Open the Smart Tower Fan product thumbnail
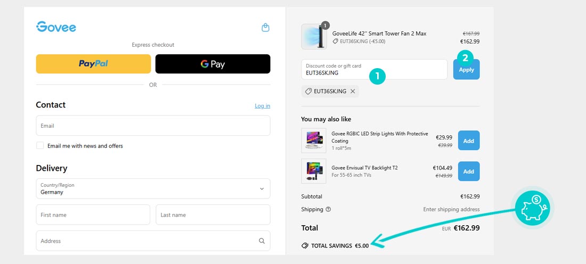 tap(314, 37)
